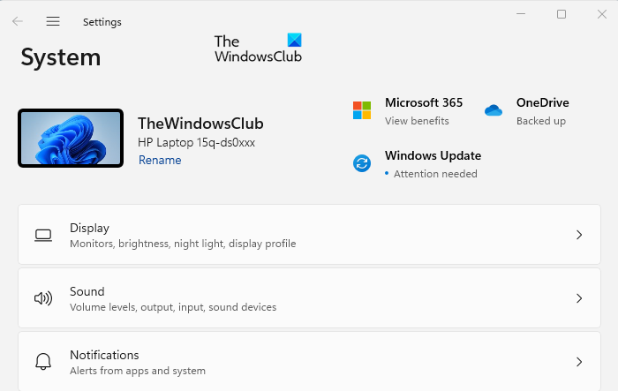Expand the Sound settings chevron
Viewport: 618px width, 391px height.
click(579, 298)
